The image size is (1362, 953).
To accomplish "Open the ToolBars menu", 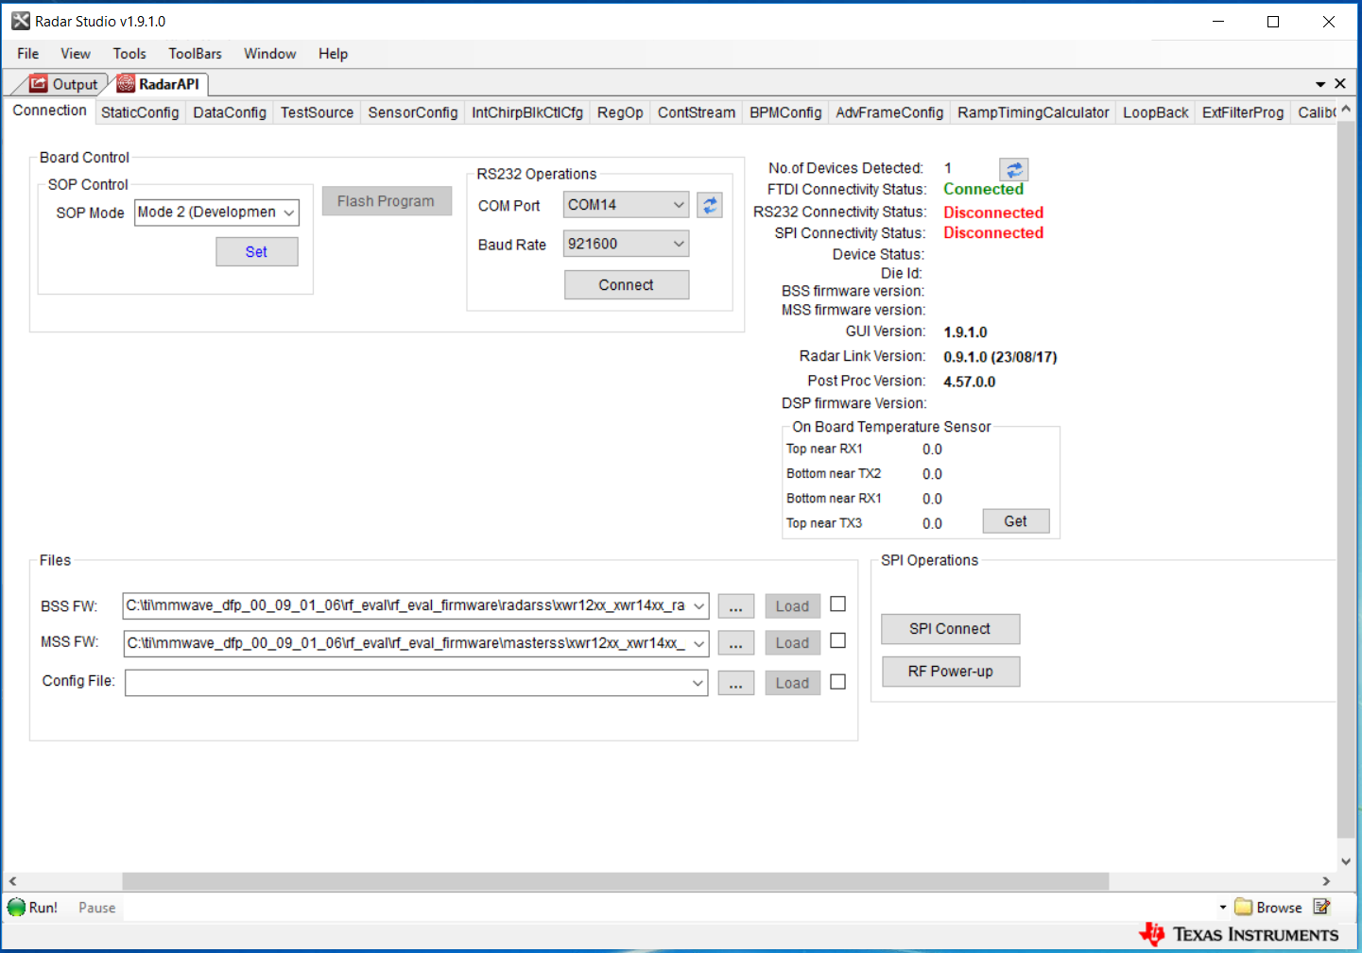I will pyautogui.click(x=195, y=54).
